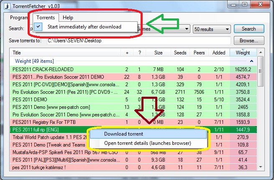This screenshot has height=180, width=274.
Task: Sort by Weight column header
Action: tap(243, 53)
